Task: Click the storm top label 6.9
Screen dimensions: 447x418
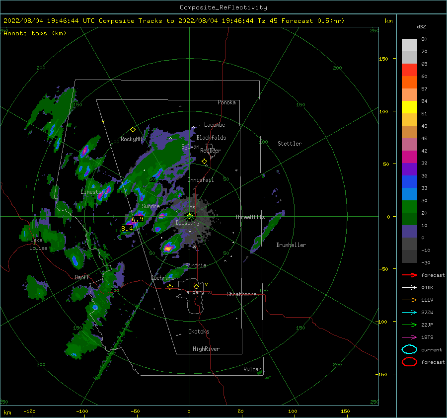Action: pyautogui.click(x=138, y=219)
